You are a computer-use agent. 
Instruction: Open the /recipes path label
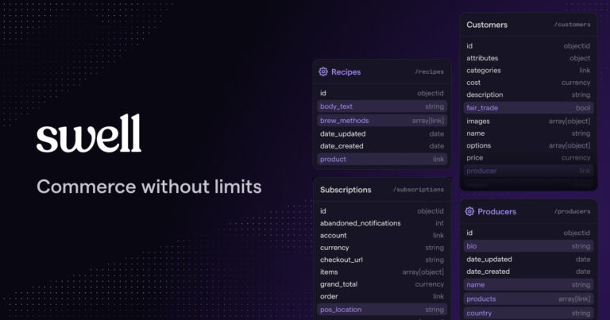coord(429,72)
